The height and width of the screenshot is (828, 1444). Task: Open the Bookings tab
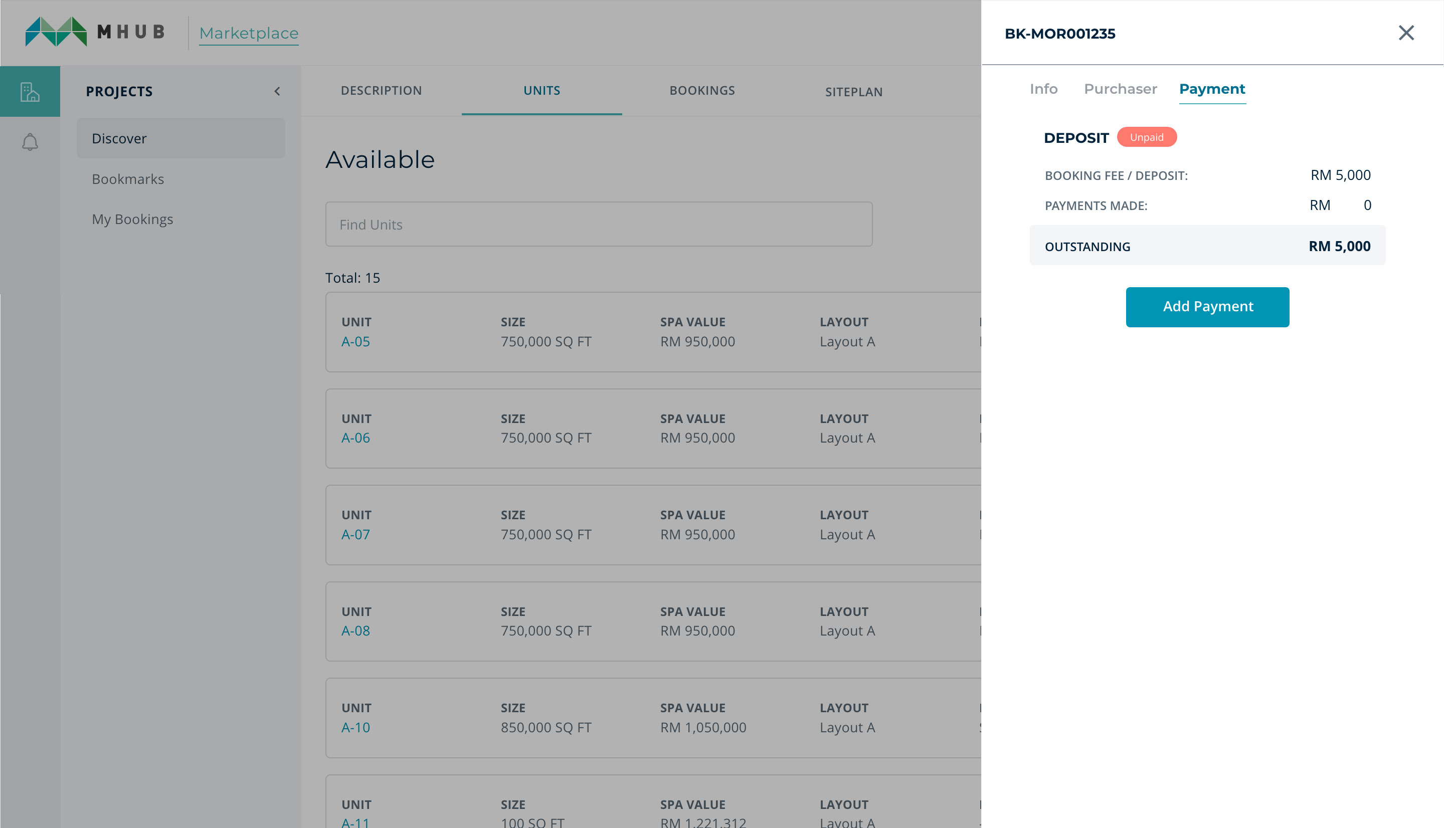(x=702, y=91)
